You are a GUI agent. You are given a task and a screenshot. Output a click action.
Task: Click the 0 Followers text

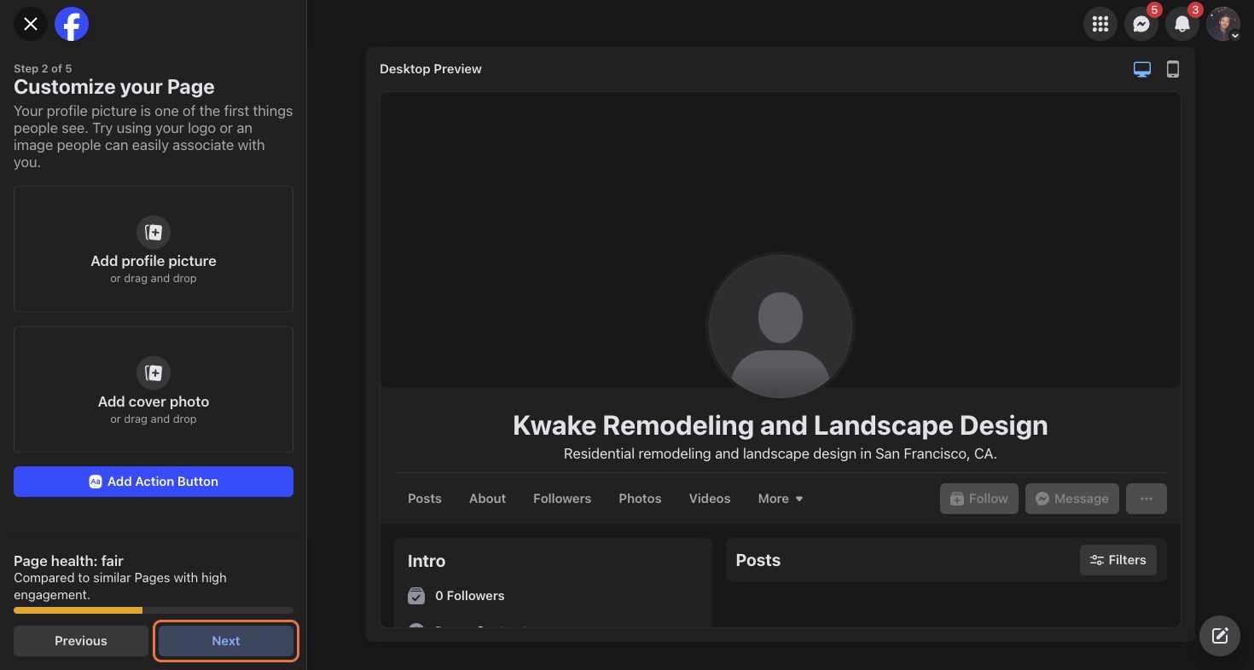[x=470, y=596]
